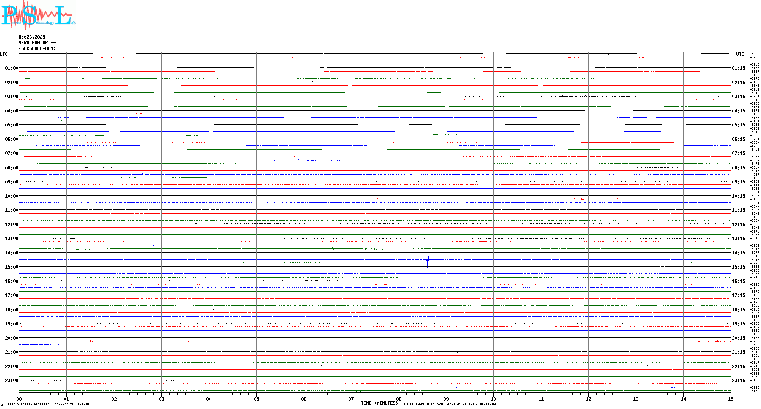Click the (SERGOULA-HHN) station name text

(x=37, y=48)
